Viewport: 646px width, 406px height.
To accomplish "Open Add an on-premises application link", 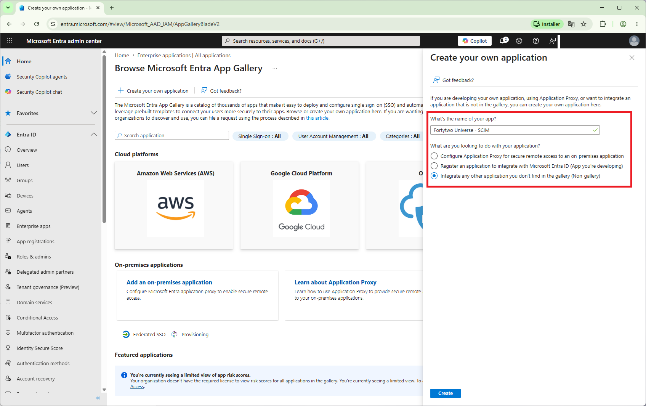I will pos(169,282).
